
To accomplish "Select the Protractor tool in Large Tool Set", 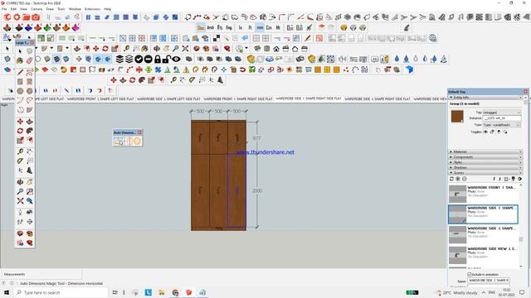I will [x=20, y=161].
